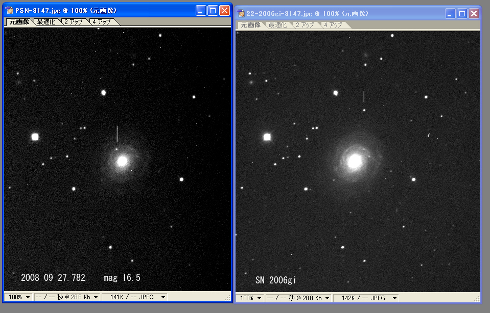Click the resize grip of PSN-3147.jpg window
The width and height of the screenshot is (490, 313).
click(x=227, y=298)
